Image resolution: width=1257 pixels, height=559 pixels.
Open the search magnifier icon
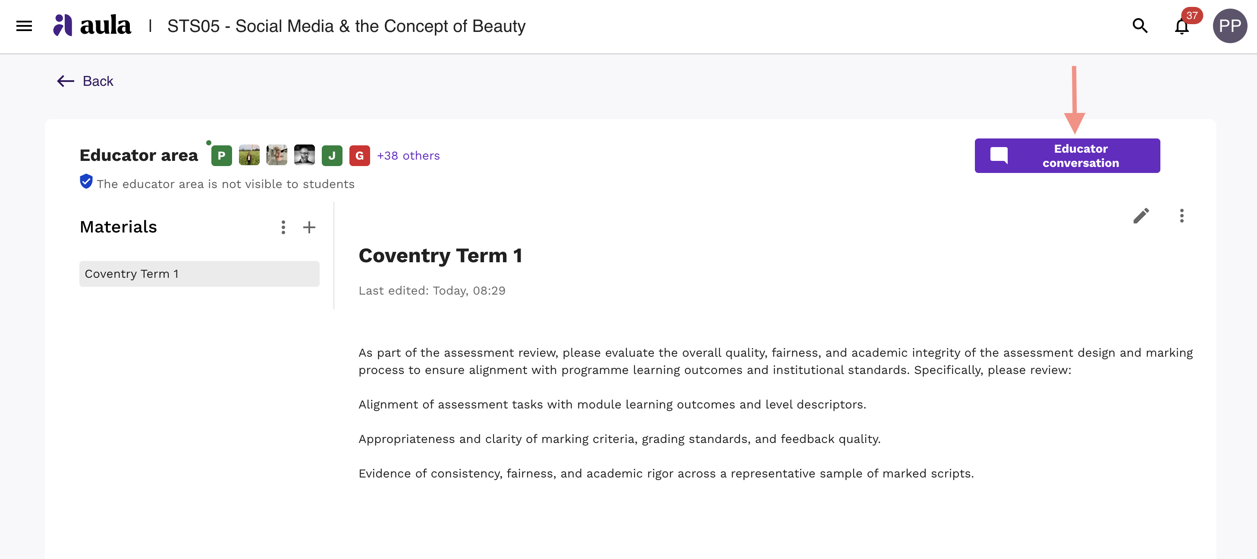(x=1140, y=26)
